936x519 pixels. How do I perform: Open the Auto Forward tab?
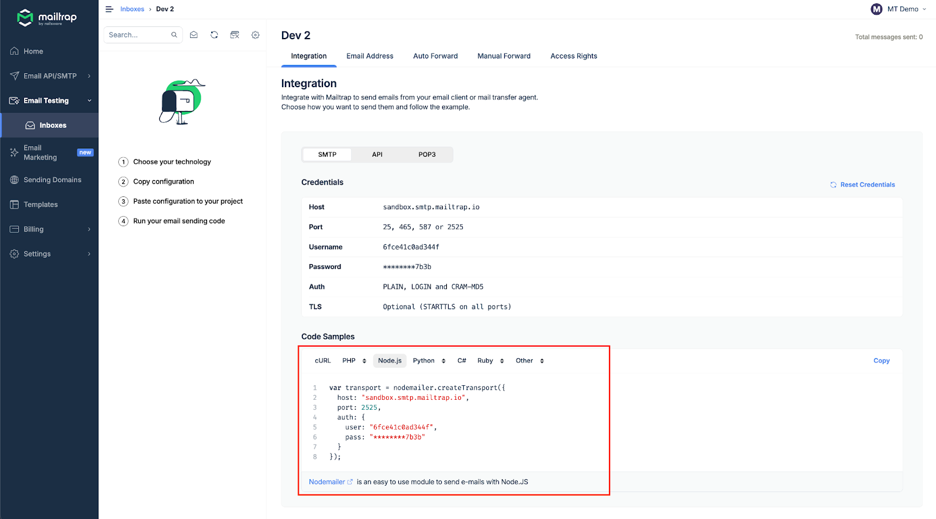point(435,56)
